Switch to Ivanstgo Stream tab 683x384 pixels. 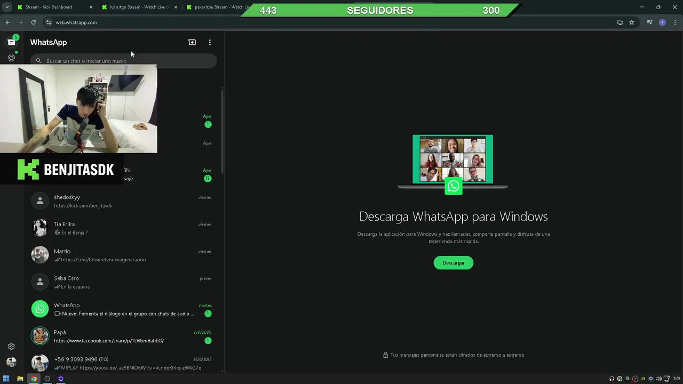point(140,7)
